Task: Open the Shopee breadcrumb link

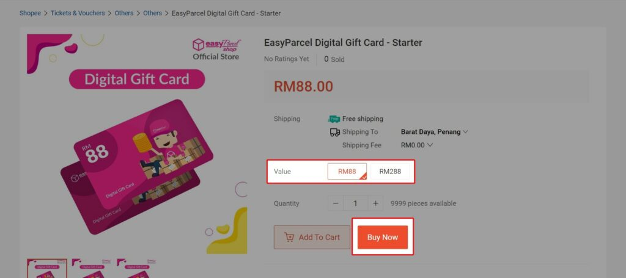Action: (x=31, y=13)
